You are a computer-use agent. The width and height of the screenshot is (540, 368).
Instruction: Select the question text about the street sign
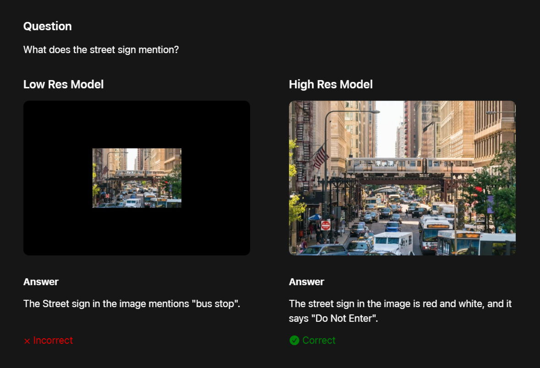(x=101, y=49)
